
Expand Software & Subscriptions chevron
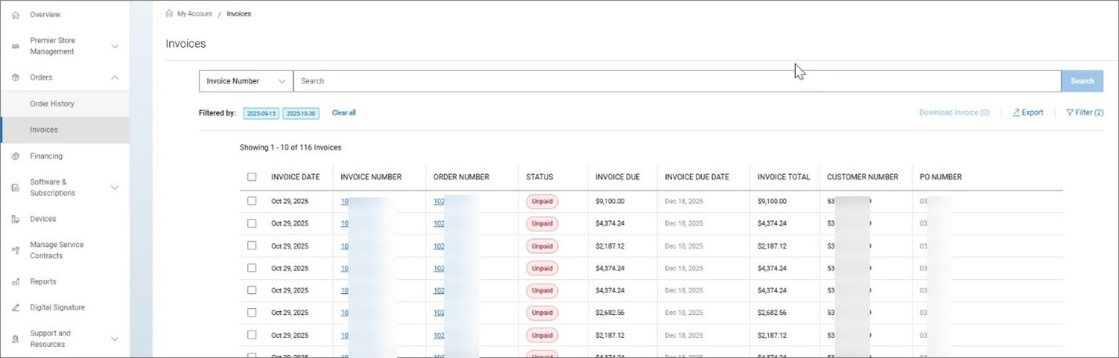tap(115, 188)
